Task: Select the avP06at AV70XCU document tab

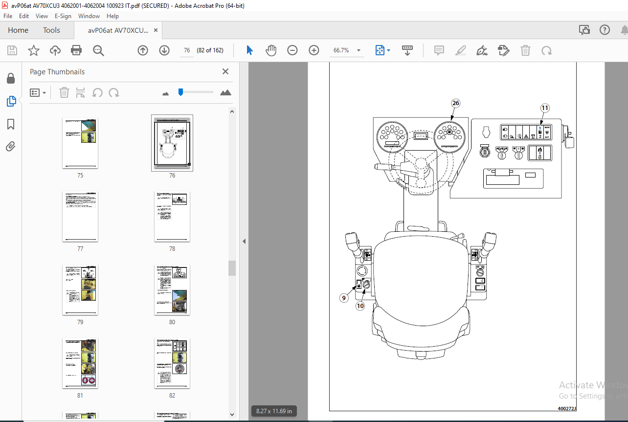Action: click(118, 30)
